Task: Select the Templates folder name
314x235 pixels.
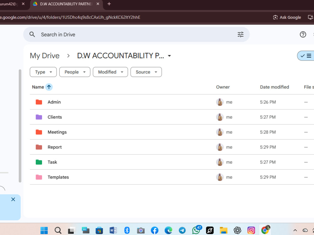Action: [x=58, y=177]
